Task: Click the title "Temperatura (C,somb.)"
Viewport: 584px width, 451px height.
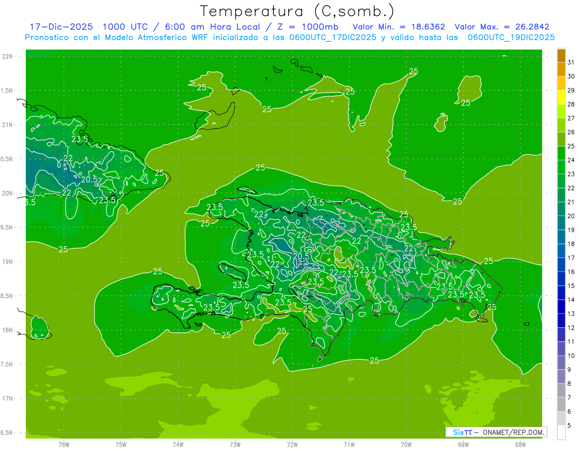Action: click(x=297, y=11)
